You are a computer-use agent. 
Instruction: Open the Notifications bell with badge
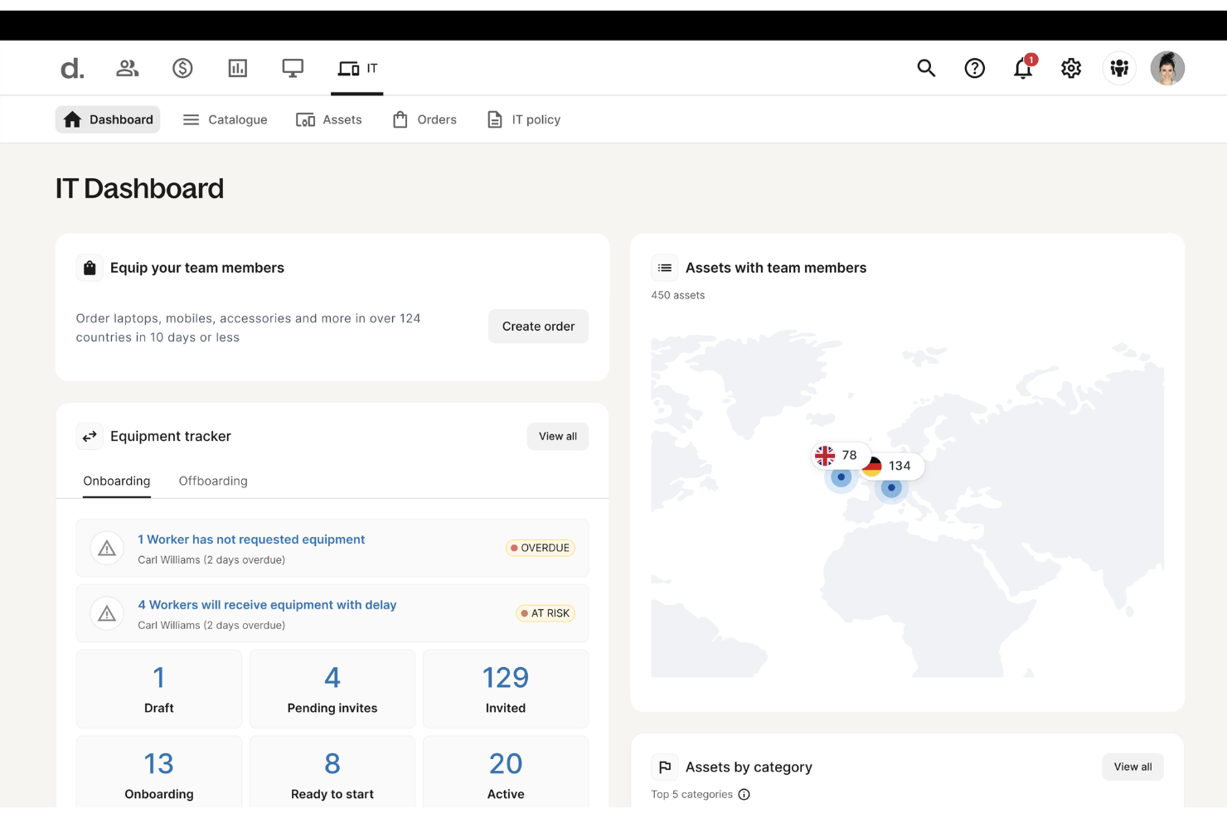1022,68
